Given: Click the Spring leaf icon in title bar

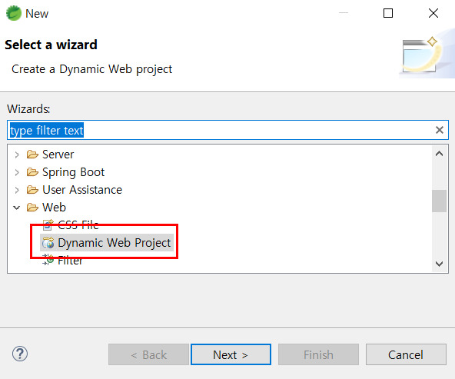Looking at the screenshot, I should click(14, 13).
